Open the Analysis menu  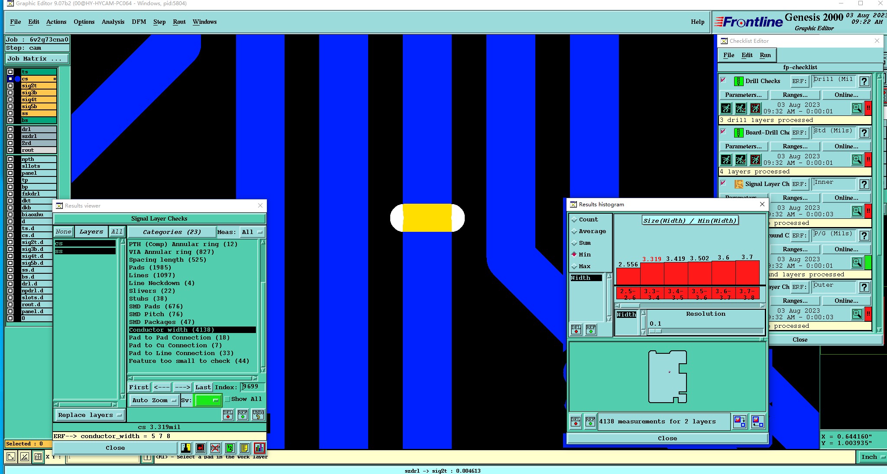tap(113, 22)
